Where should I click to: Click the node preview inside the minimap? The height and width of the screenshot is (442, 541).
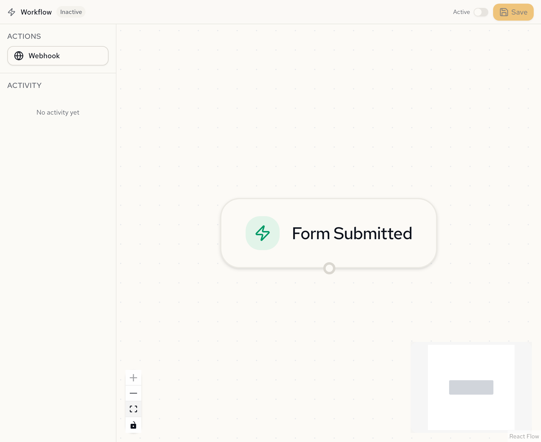click(471, 387)
